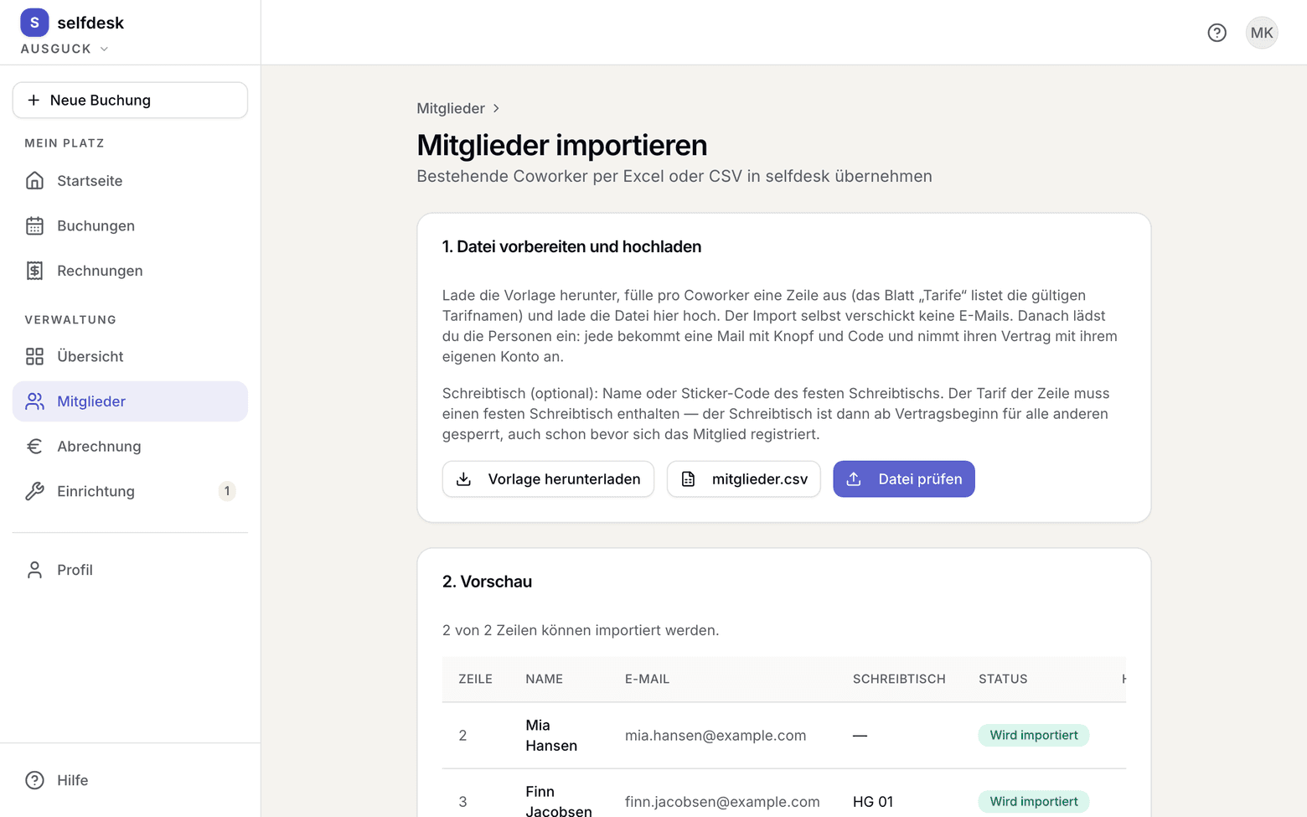Select Mitglieder in the sidebar

click(x=130, y=401)
